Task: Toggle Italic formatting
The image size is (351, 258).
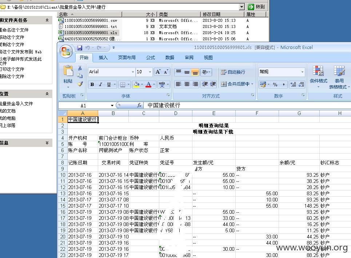Action: point(100,85)
